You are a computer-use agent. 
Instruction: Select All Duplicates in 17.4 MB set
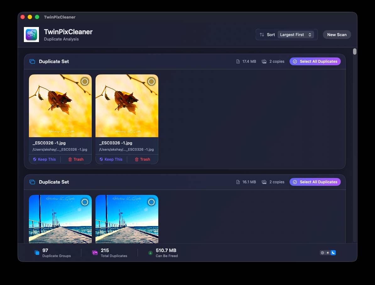tap(315, 62)
